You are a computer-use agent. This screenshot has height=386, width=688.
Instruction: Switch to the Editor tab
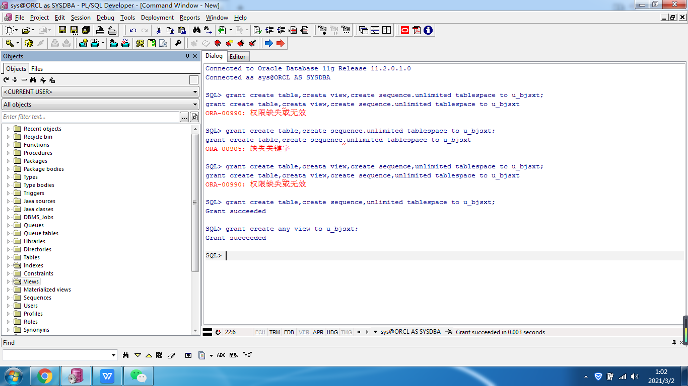pyautogui.click(x=238, y=57)
